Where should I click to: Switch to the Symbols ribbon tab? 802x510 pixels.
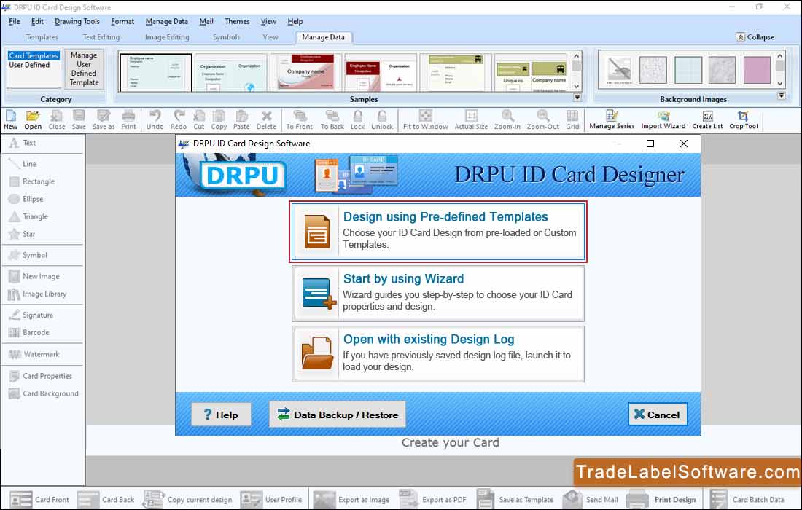pos(226,37)
